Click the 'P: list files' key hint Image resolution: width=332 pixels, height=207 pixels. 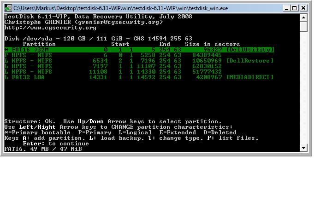[233, 138]
